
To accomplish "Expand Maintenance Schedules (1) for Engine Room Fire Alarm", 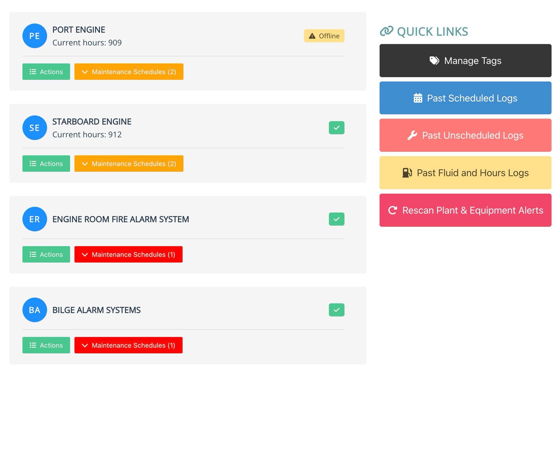I will [128, 254].
